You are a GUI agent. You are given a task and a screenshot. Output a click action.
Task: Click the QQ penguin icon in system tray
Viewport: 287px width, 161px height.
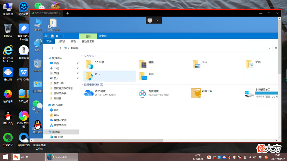(229, 157)
